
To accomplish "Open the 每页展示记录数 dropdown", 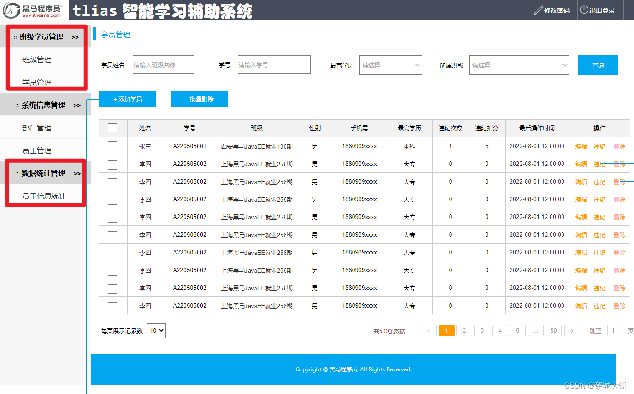I will (x=156, y=330).
